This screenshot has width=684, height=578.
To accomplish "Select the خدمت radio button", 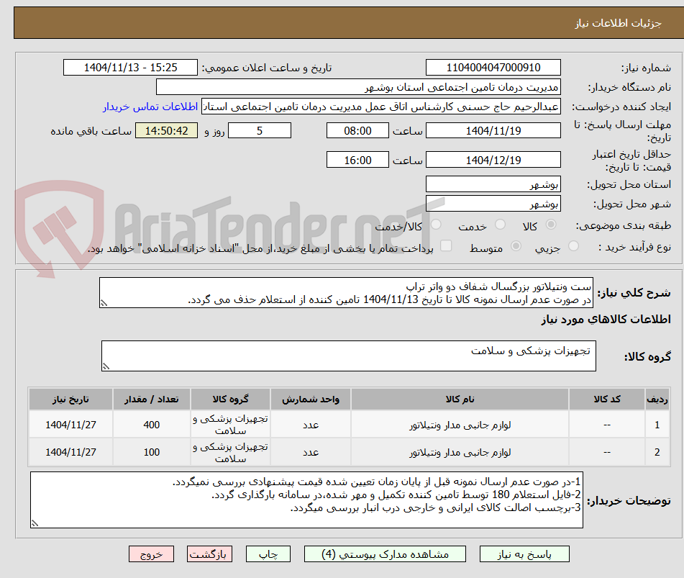I will point(500,225).
